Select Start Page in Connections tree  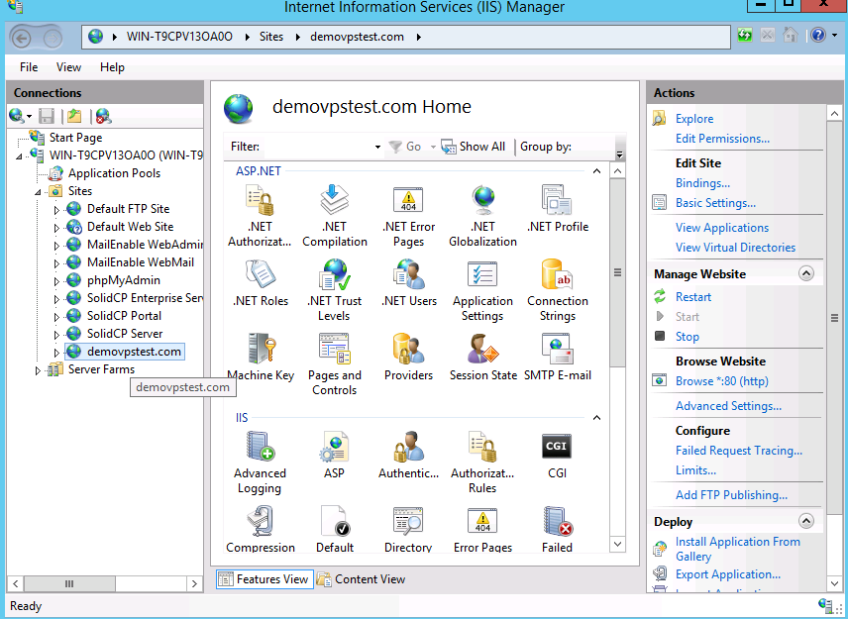pyautogui.click(x=75, y=138)
